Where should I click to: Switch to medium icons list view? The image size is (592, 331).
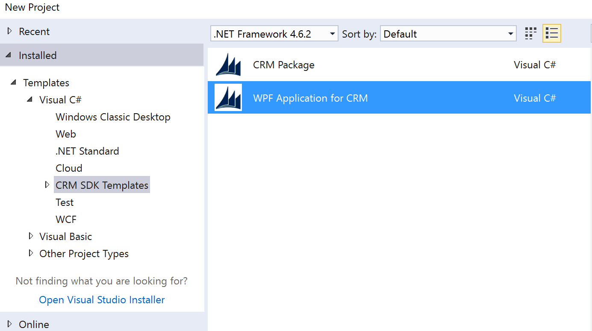click(x=552, y=34)
